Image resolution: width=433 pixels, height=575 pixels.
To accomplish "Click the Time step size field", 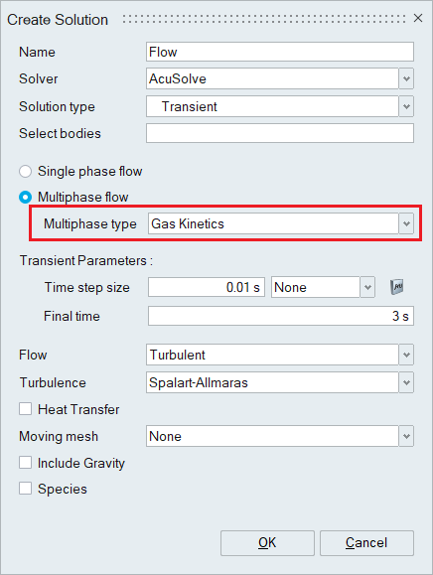I will (x=207, y=287).
